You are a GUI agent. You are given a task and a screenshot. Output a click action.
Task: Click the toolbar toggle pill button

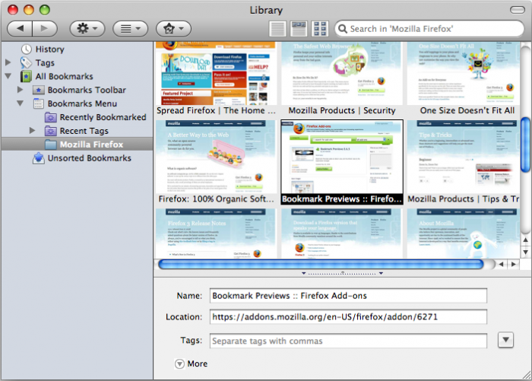click(x=518, y=10)
